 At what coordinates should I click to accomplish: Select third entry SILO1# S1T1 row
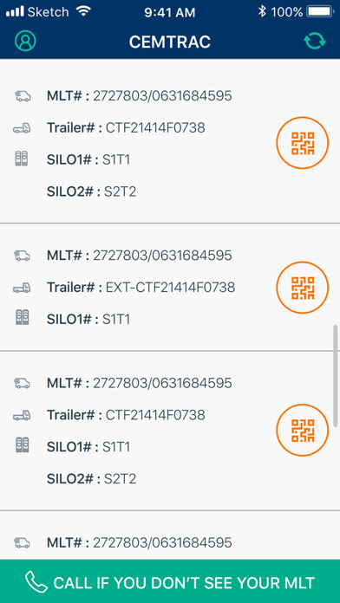tap(88, 447)
